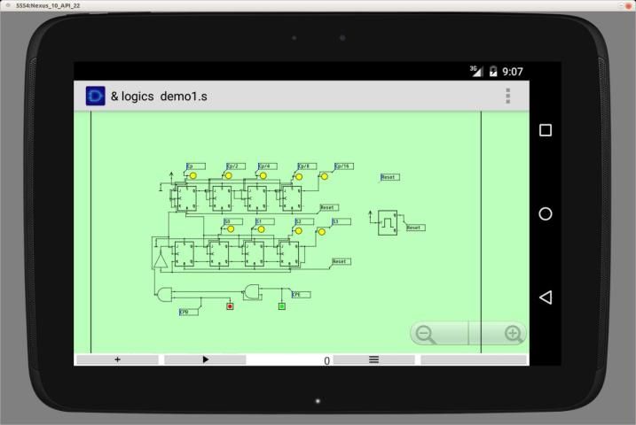Screen dimensions: 636x425
Task: Open the hamburger list menu in bottom bar
Action: coord(373,359)
